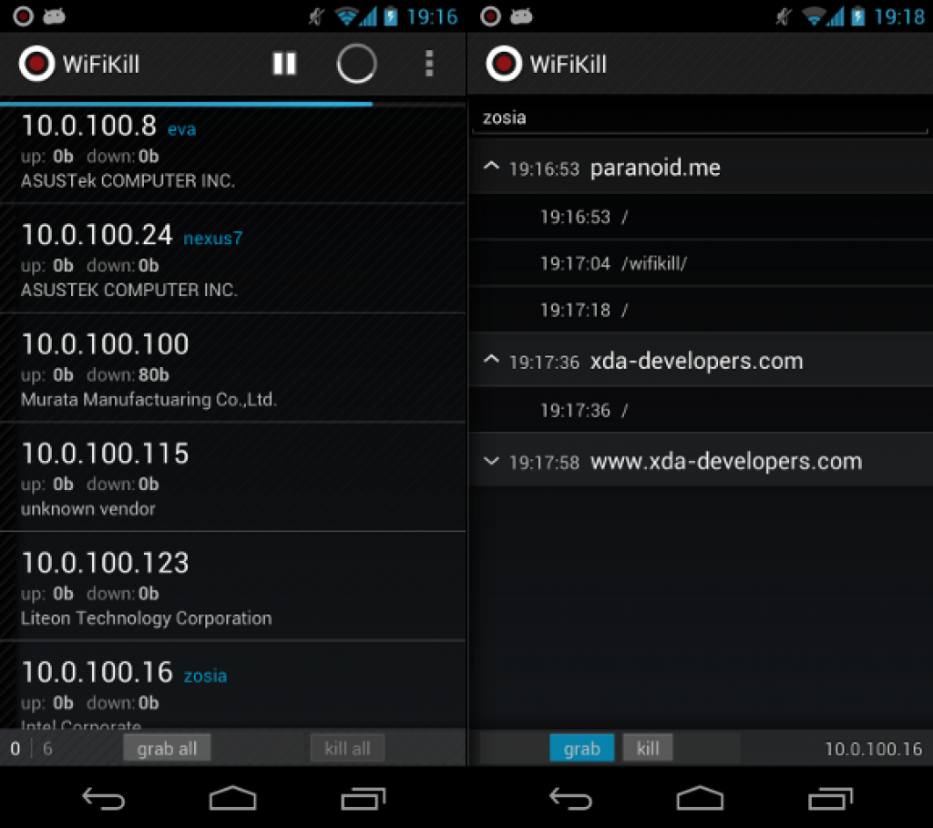Pause the network scan
The width and height of the screenshot is (933, 828).
click(284, 63)
